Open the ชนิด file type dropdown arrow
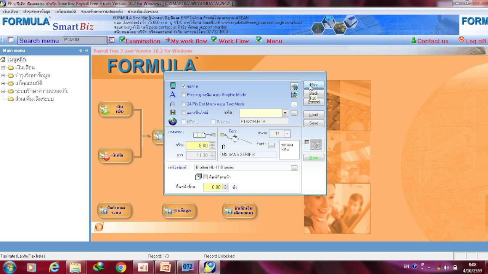The image size is (488, 274). 285,113
